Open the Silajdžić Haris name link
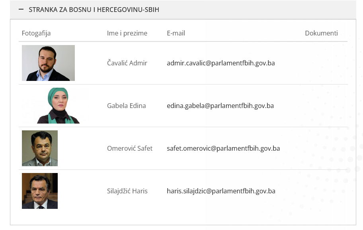The width and height of the screenshot is (363, 230). coord(127,191)
